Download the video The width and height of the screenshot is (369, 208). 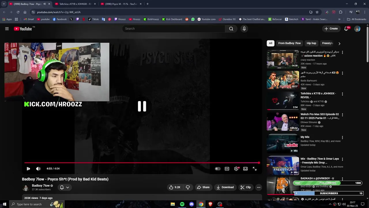pyautogui.click(x=225, y=187)
